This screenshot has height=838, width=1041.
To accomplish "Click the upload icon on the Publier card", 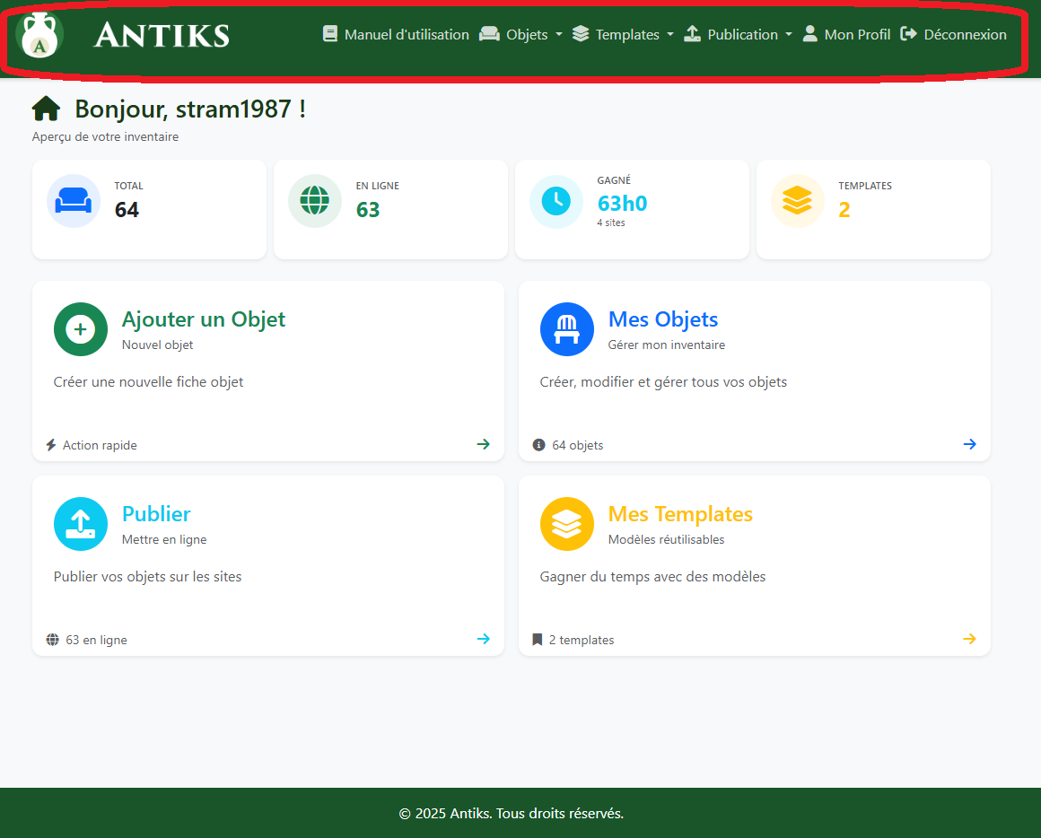I will (80, 524).
